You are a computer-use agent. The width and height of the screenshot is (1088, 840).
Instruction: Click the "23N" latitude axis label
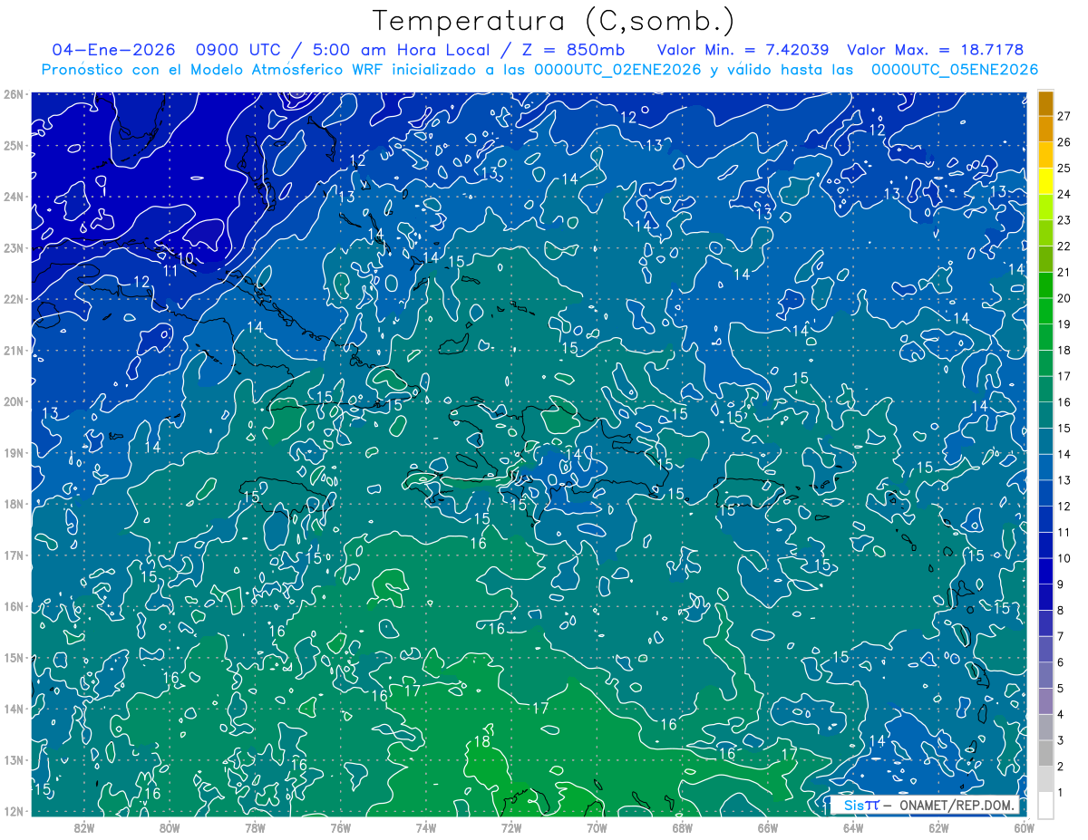pos(14,248)
